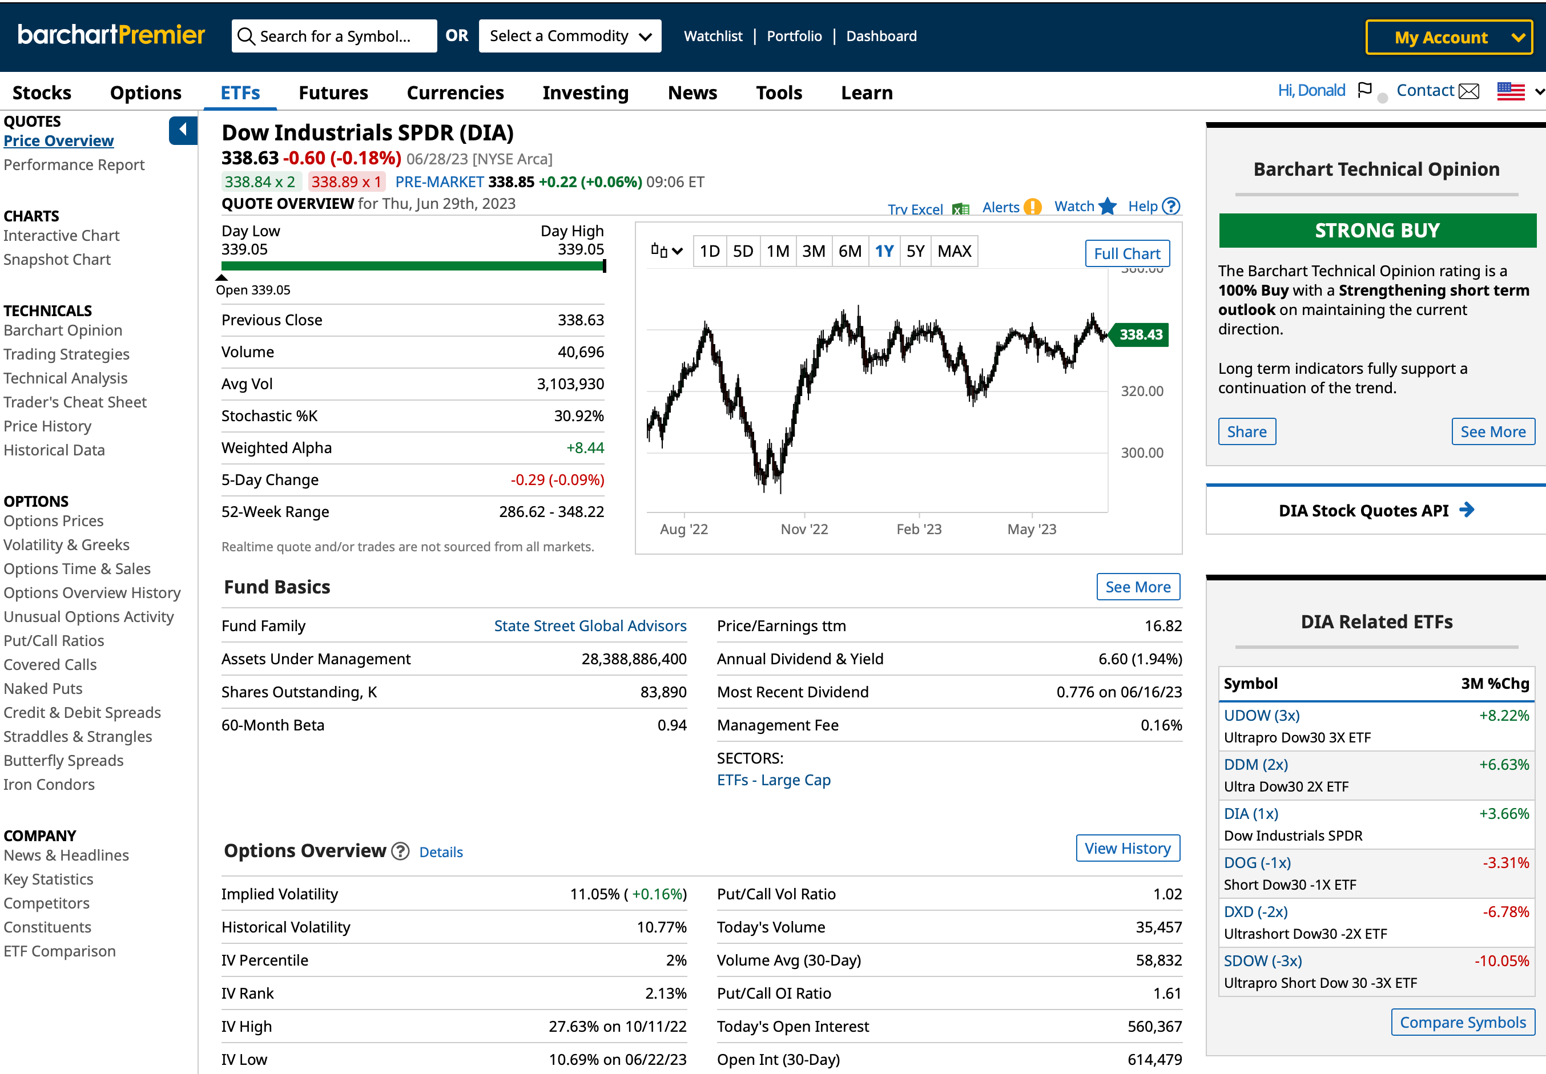Open the ETFs - Large Cap sector link
1546x1074 pixels.
point(774,780)
